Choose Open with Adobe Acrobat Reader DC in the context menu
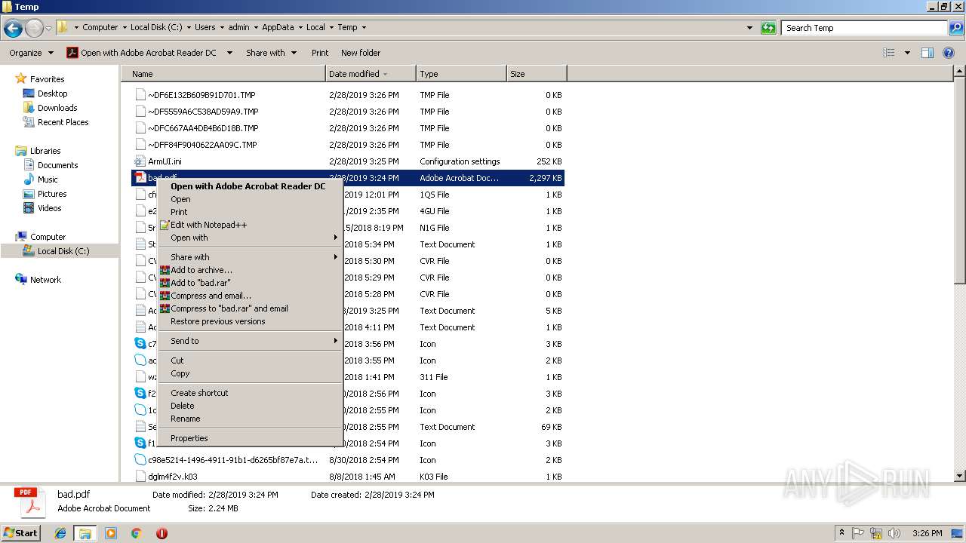Image resolution: width=966 pixels, height=543 pixels. click(x=248, y=186)
